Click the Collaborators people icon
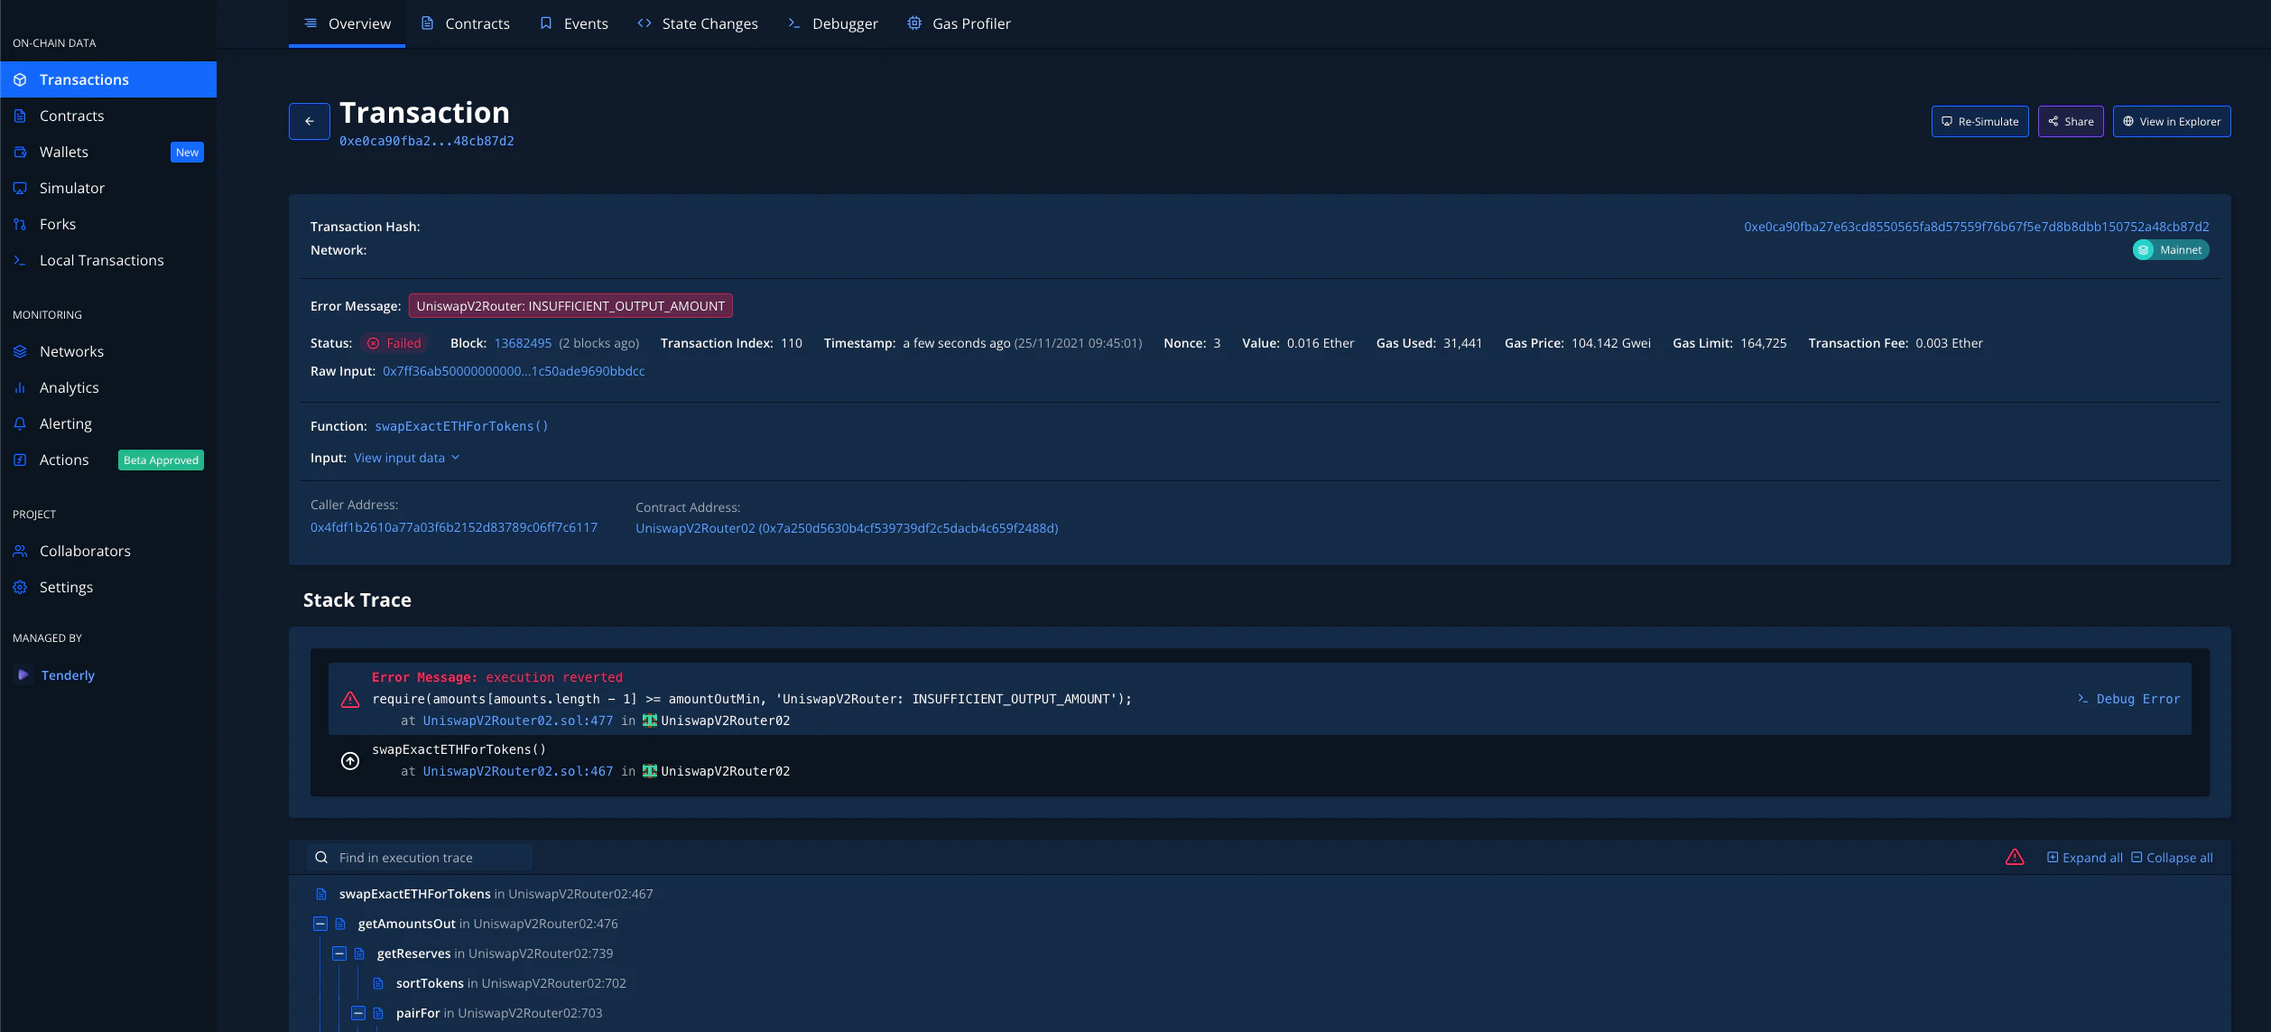The image size is (2271, 1032). [x=20, y=551]
